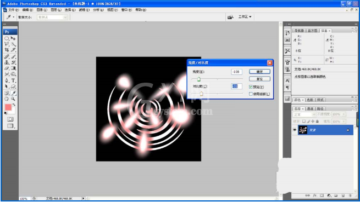Select the Crop tool
Image resolution: width=360 pixels, height=202 pixels.
click(7, 50)
